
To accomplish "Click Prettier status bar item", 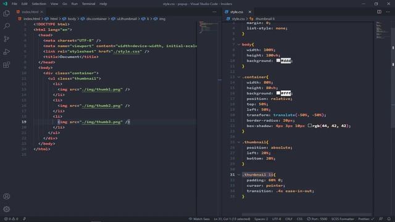I will click(x=366, y=219).
